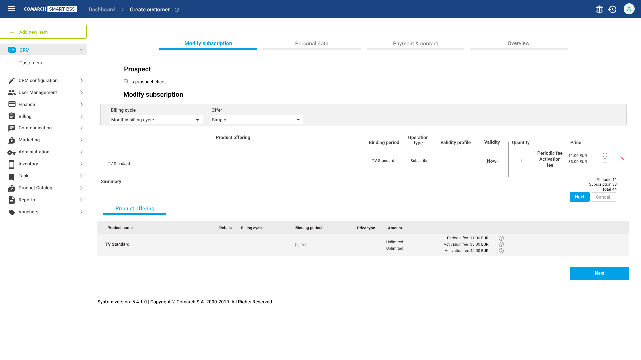Click the refresh icon beside Create customer
The width and height of the screenshot is (641, 360).
point(177,10)
